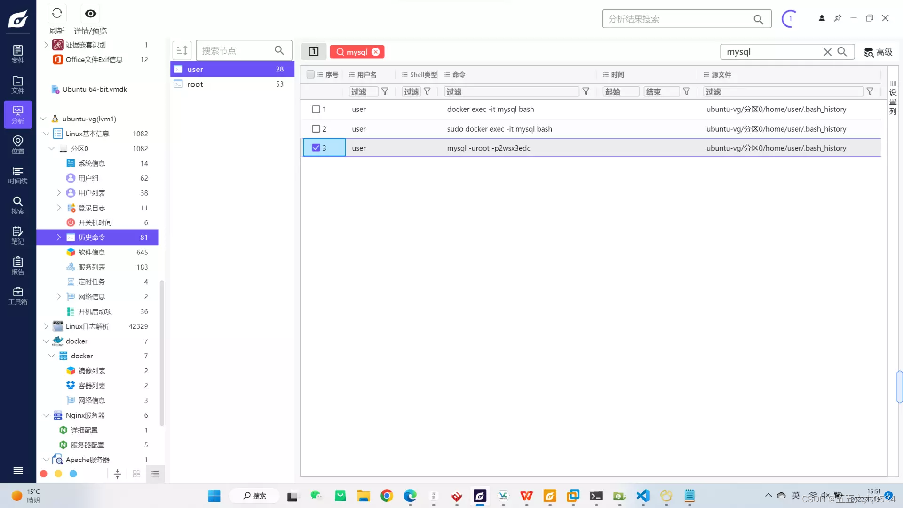Uncheck the checkbox for row 3
Viewport: 903px width, 508px height.
(316, 148)
